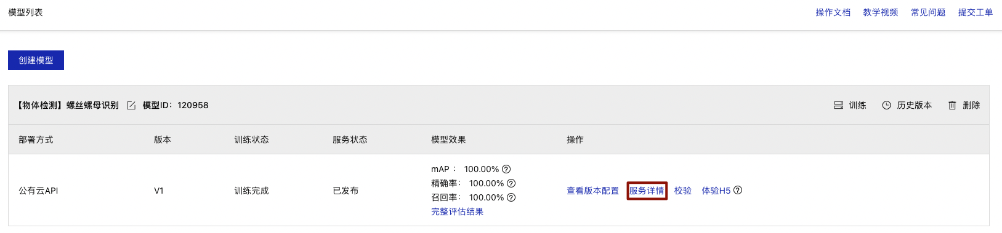Viewport: 1002px width, 233px height.
Task: Click the trash icon for 删除
Action: coord(952,106)
